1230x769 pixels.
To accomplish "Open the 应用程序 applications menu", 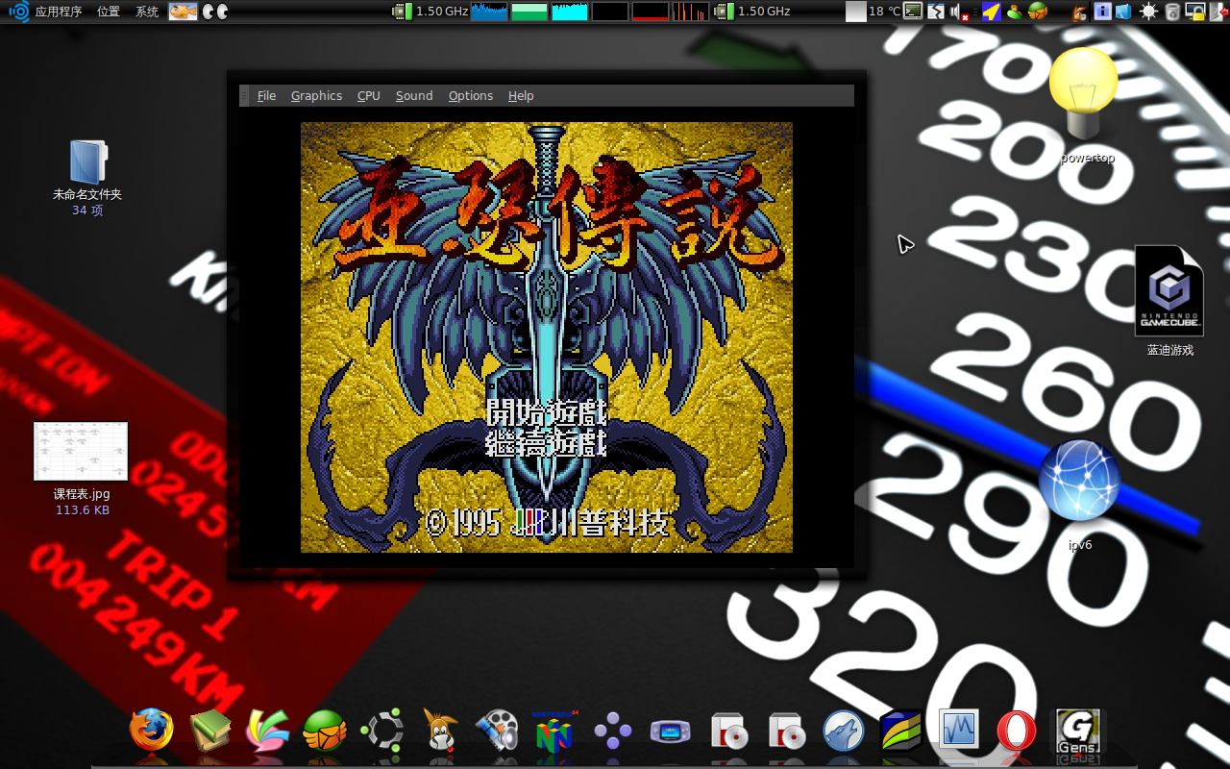I will [x=59, y=12].
